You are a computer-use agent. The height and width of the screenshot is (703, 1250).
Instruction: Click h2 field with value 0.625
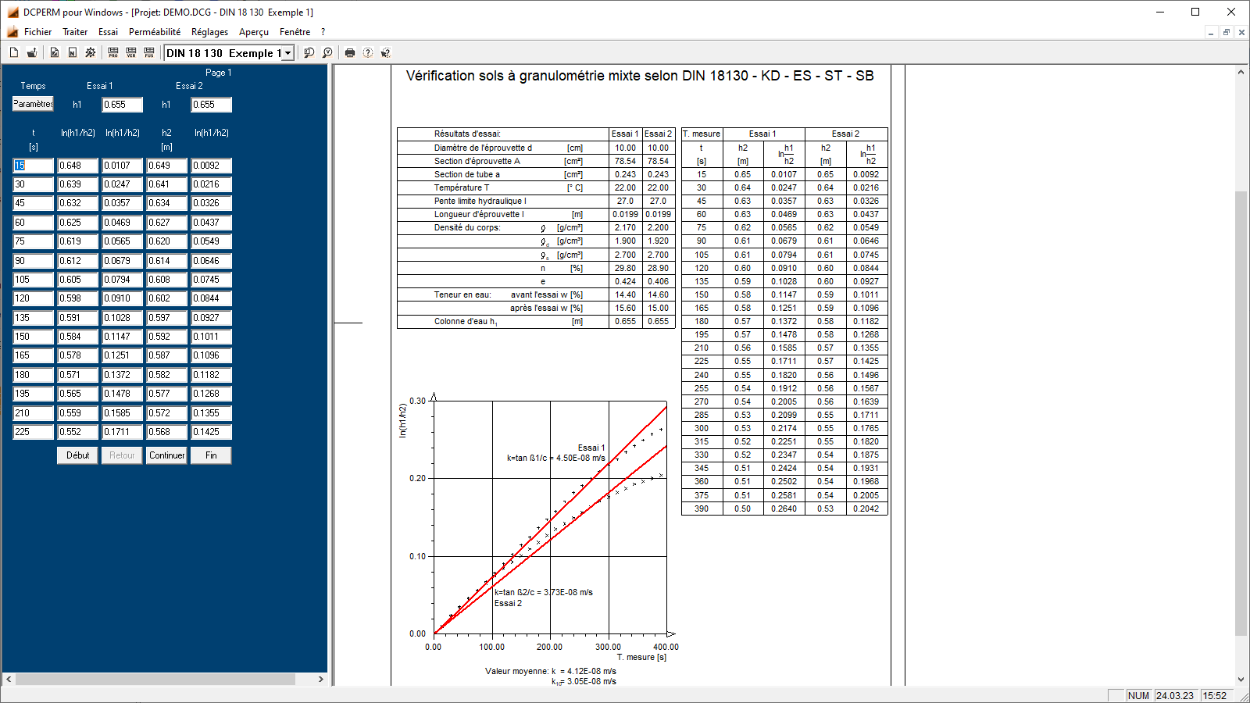(x=77, y=223)
